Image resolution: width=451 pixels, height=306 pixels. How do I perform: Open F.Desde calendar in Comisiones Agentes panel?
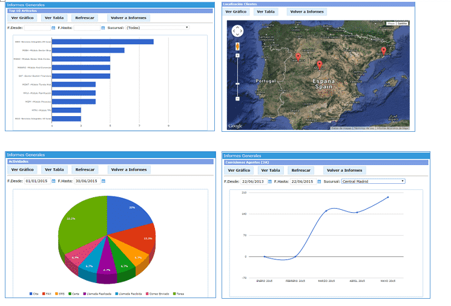(270, 181)
